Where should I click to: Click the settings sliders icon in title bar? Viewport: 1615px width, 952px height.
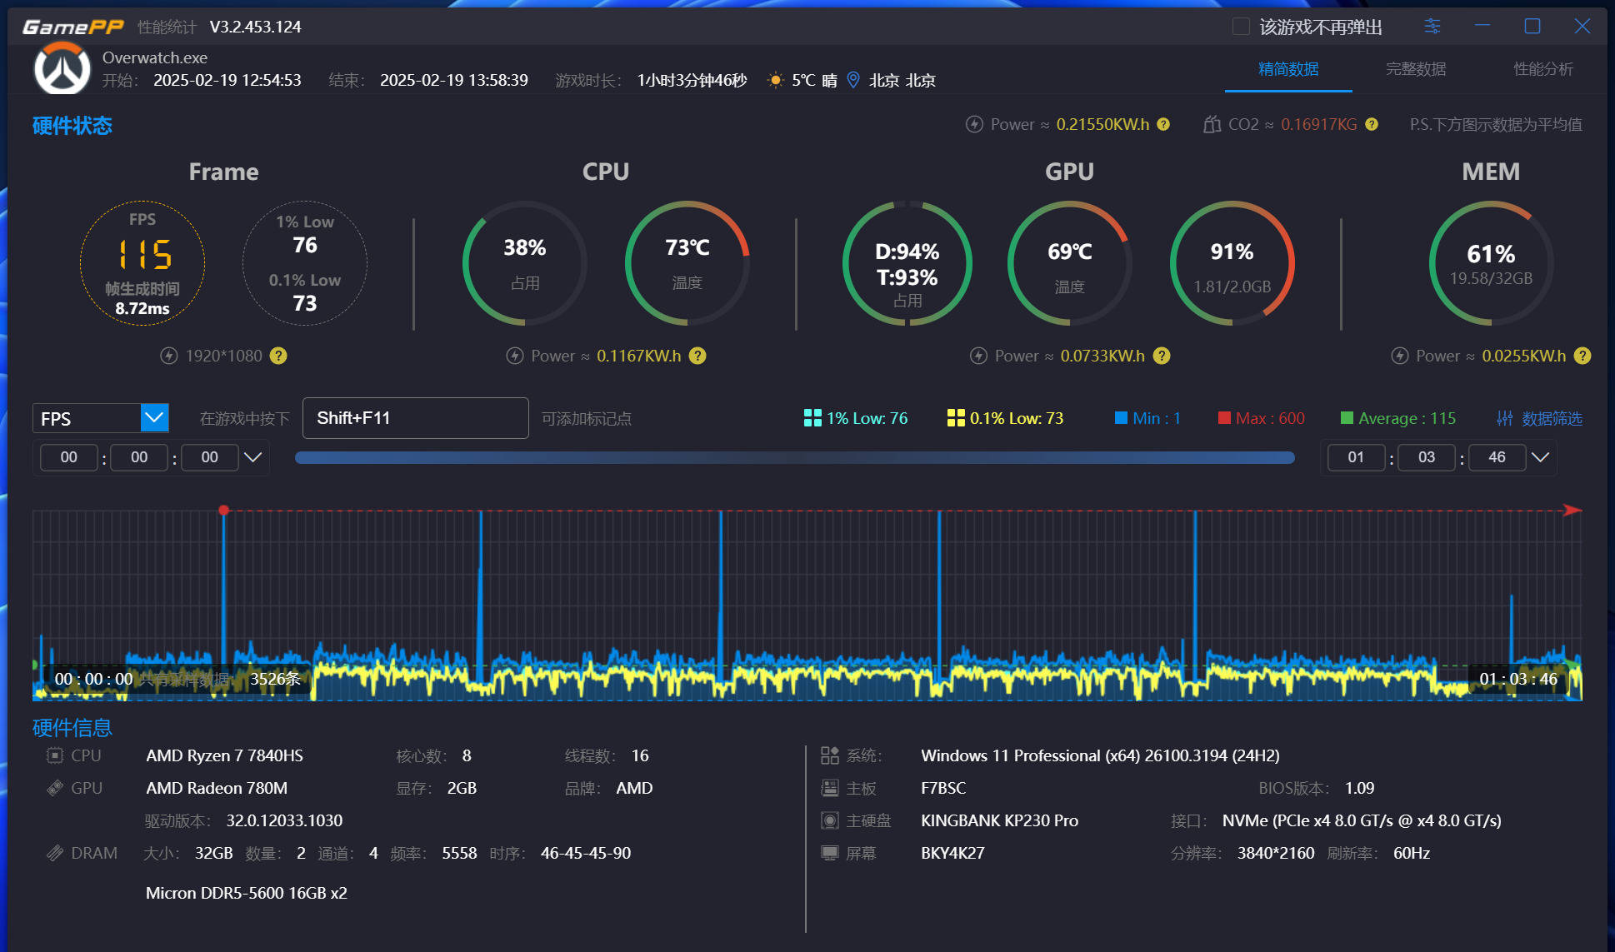[1432, 27]
